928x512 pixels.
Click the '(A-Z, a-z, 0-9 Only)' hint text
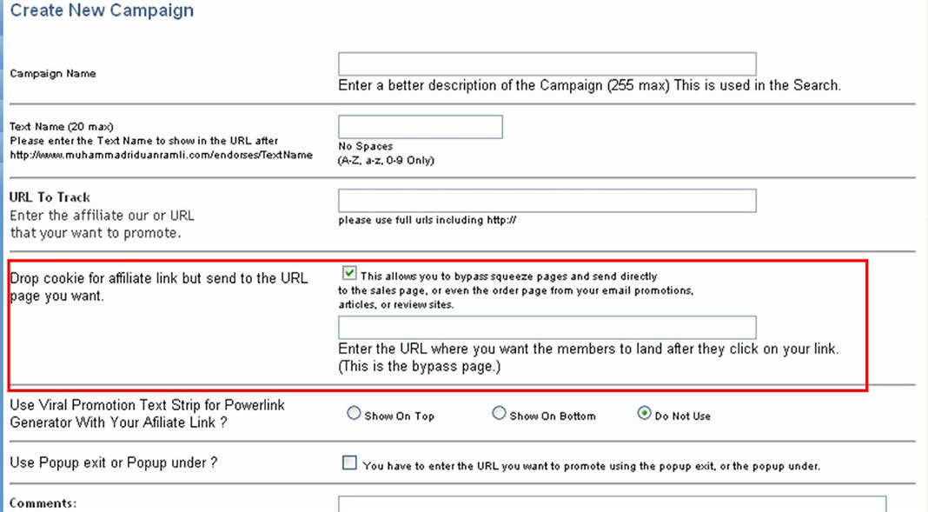(x=386, y=161)
